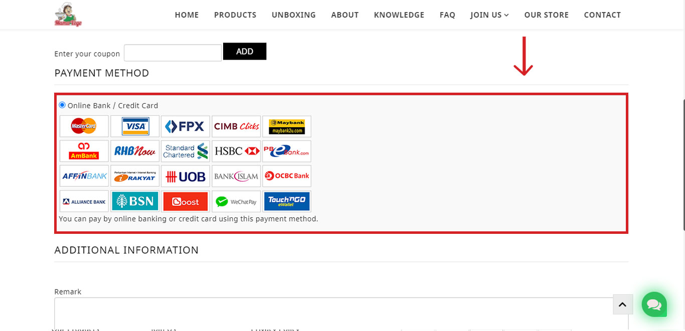Choose the FPX payment icon
Image resolution: width=685 pixels, height=331 pixels.
coord(186,126)
